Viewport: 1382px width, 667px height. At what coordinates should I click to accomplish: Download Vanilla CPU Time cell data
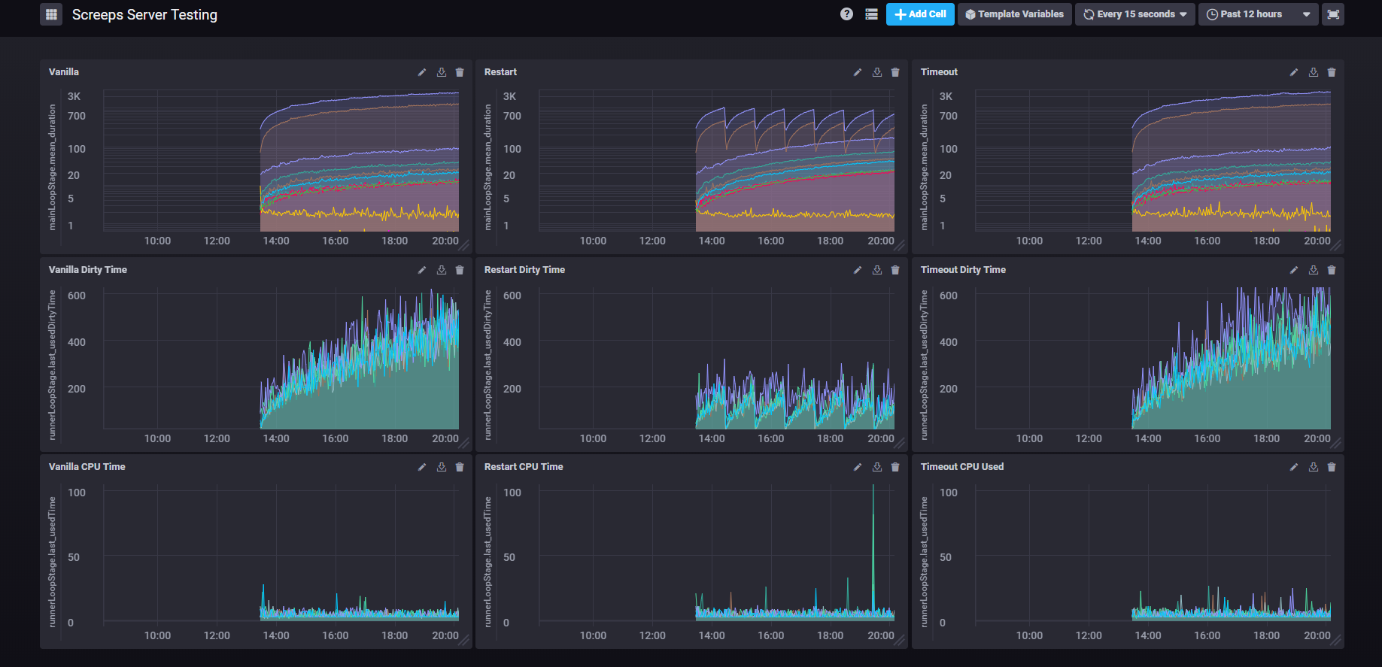(x=442, y=467)
